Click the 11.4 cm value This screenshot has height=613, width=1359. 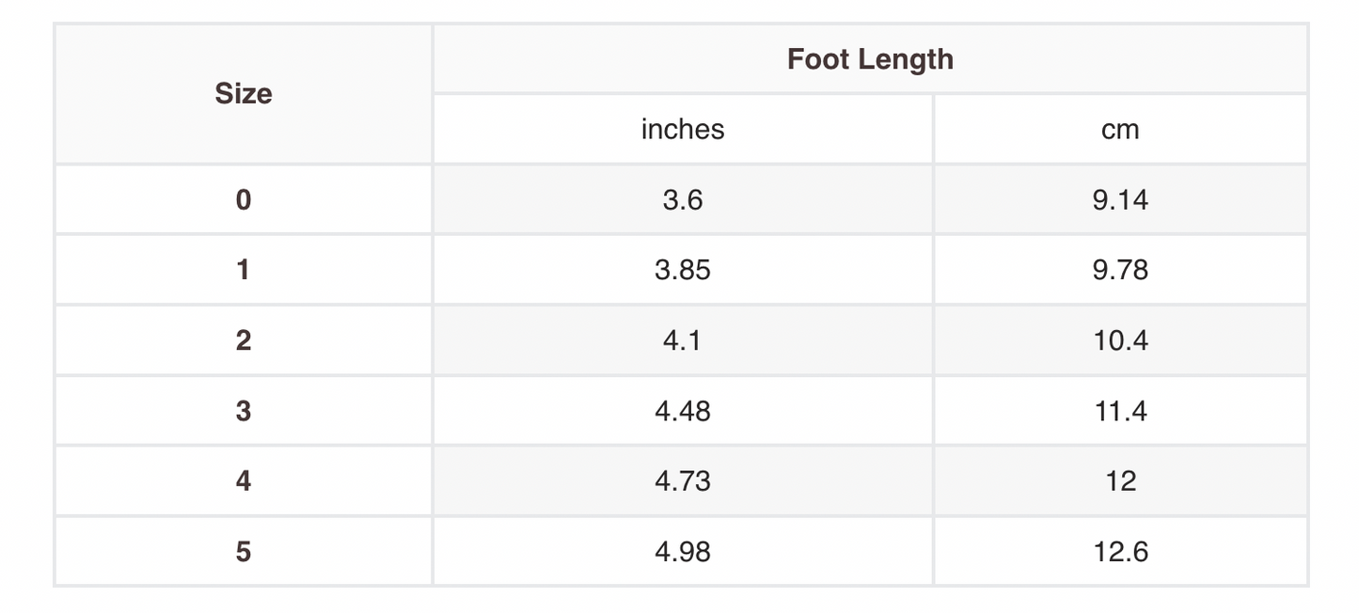(x=1120, y=411)
